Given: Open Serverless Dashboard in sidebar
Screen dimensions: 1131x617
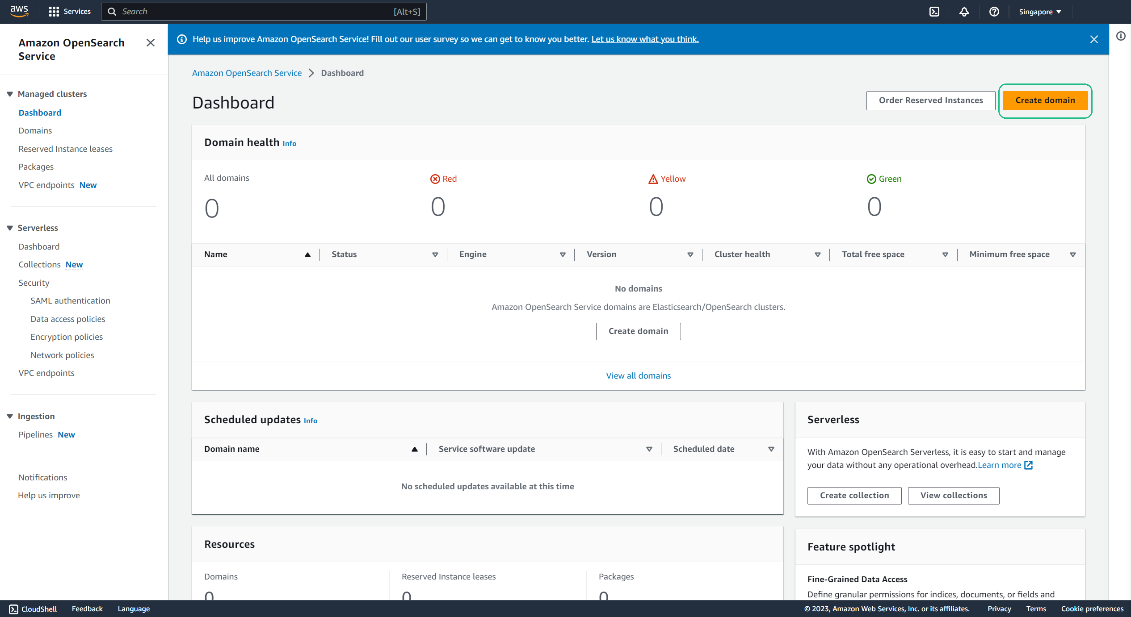Looking at the screenshot, I should click(39, 247).
